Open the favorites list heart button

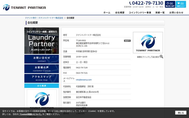tap(181, 4)
